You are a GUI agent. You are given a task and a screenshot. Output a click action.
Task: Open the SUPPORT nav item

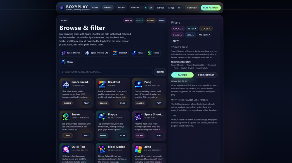coord(192,8)
